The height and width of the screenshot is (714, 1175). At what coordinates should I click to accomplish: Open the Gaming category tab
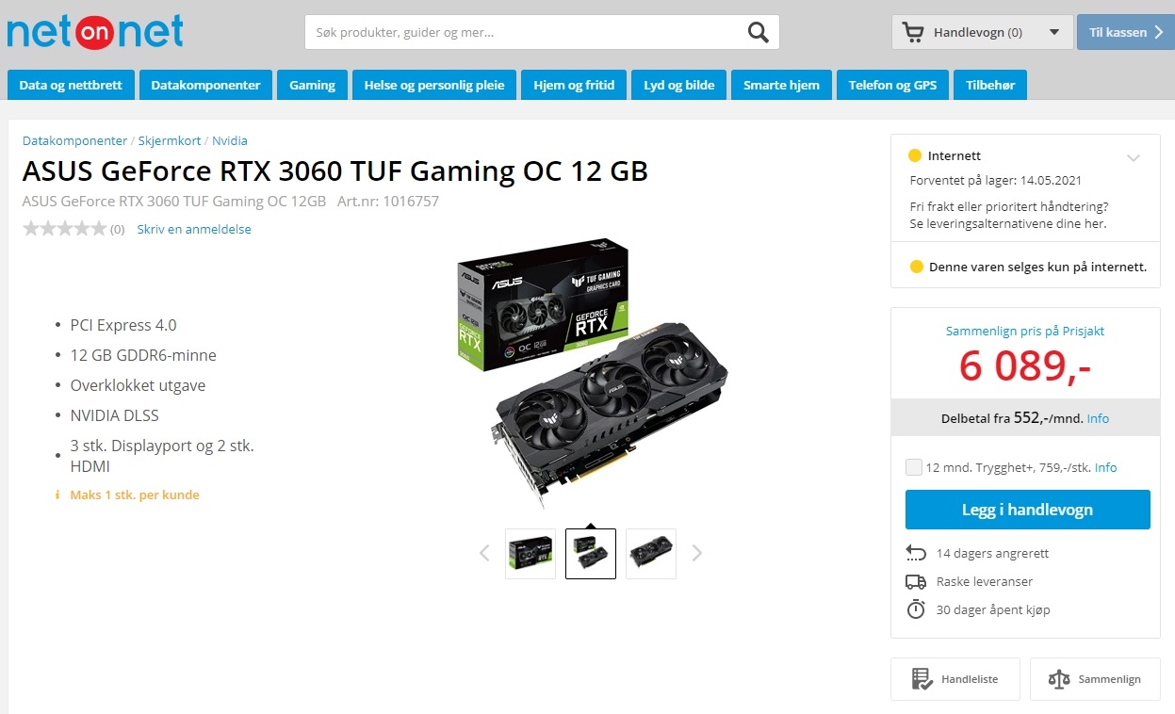point(312,85)
